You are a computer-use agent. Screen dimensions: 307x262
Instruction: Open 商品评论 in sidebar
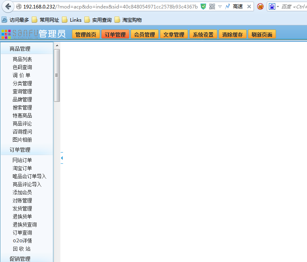(x=23, y=124)
